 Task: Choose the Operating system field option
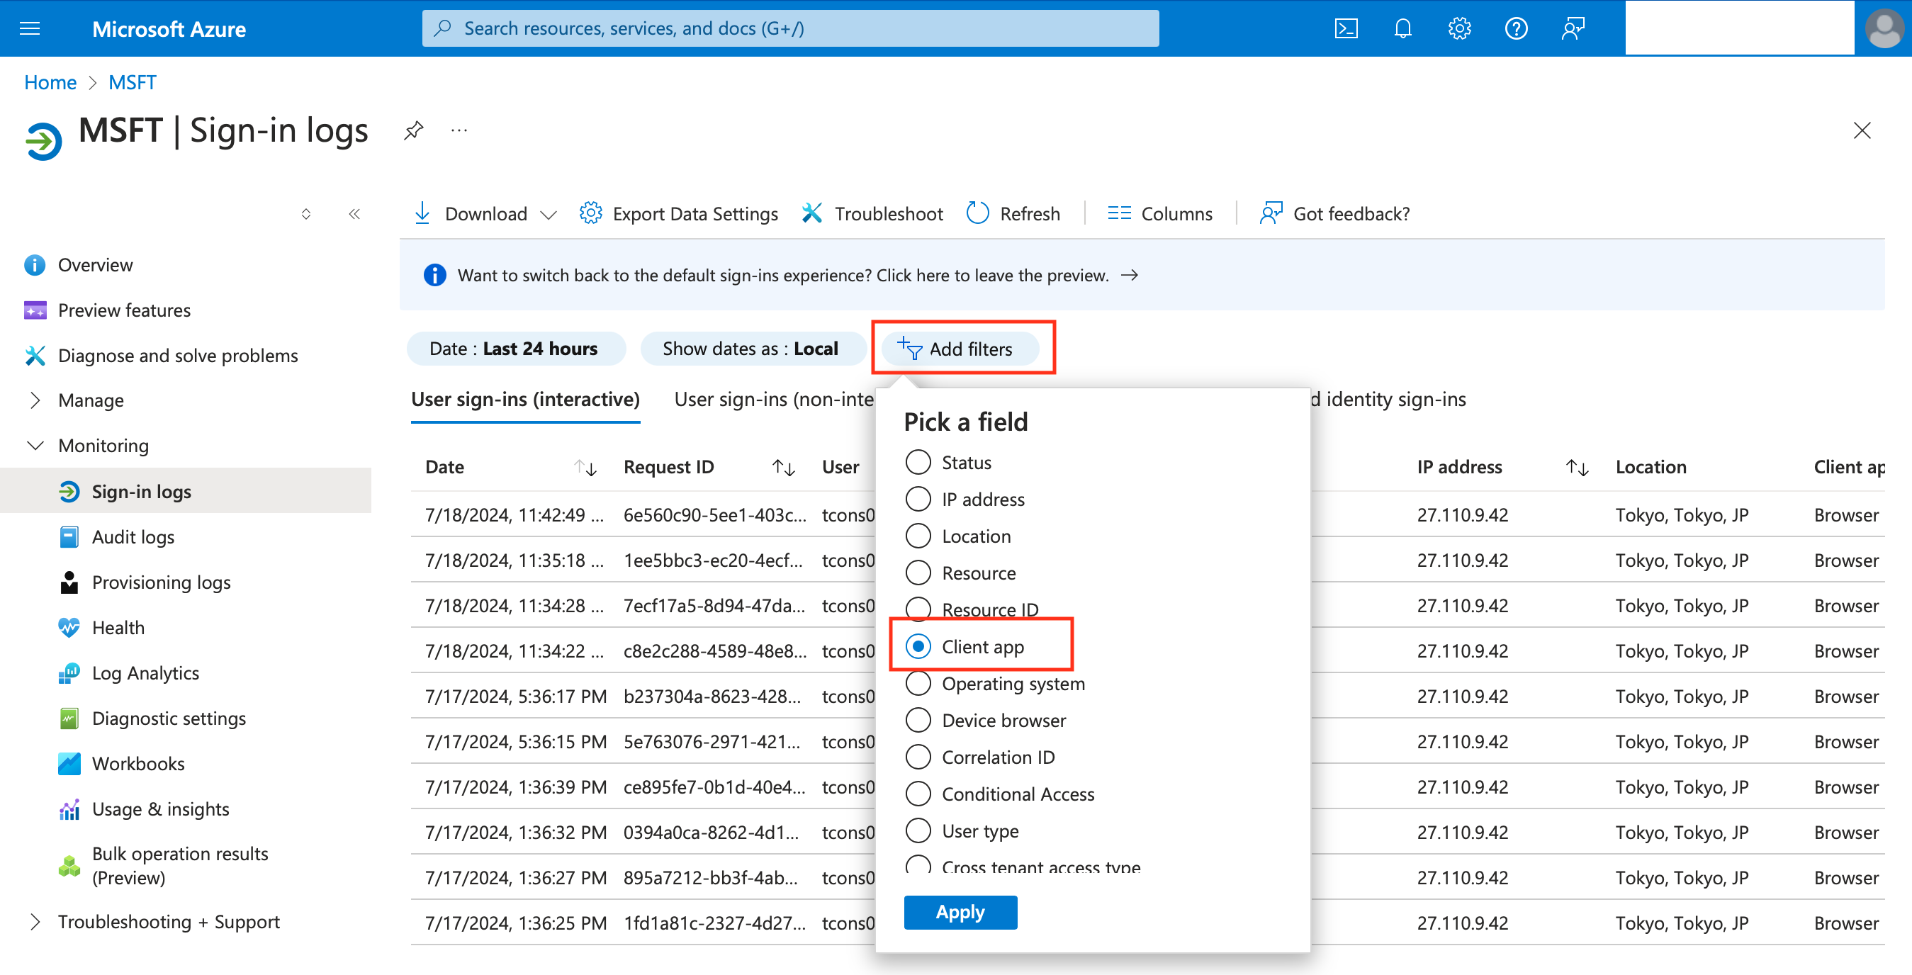918,683
